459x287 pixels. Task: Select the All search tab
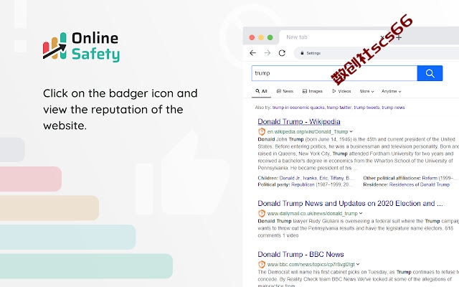tap(261, 91)
